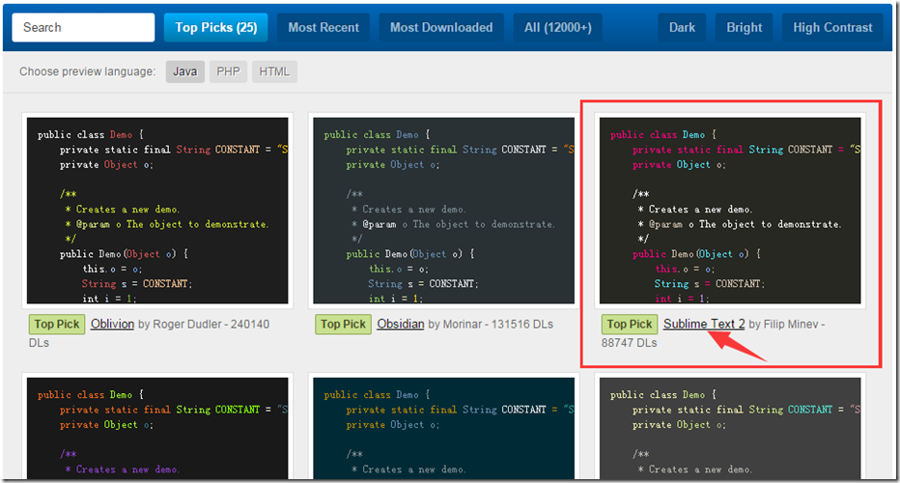Filter by High Contrast themes

tap(832, 28)
